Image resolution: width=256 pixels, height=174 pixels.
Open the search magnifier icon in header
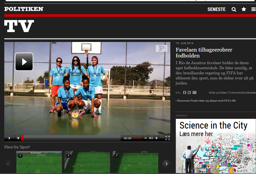point(234,9)
